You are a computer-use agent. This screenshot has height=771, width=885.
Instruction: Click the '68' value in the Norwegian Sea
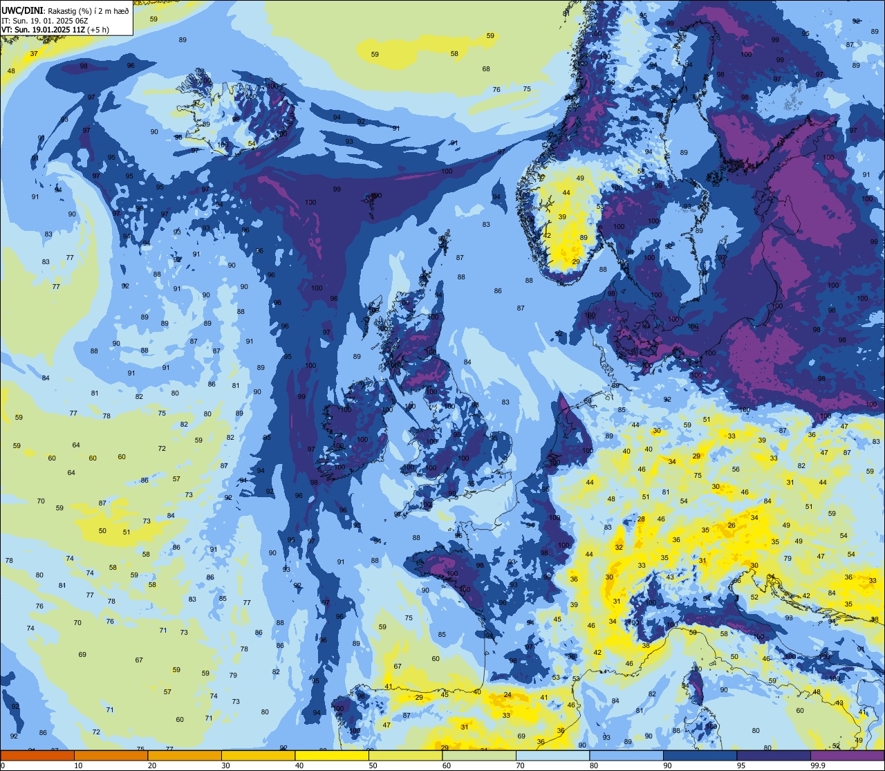486,68
